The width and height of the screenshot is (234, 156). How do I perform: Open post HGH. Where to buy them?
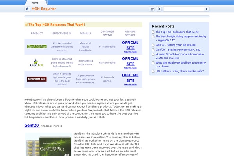click(x=180, y=71)
